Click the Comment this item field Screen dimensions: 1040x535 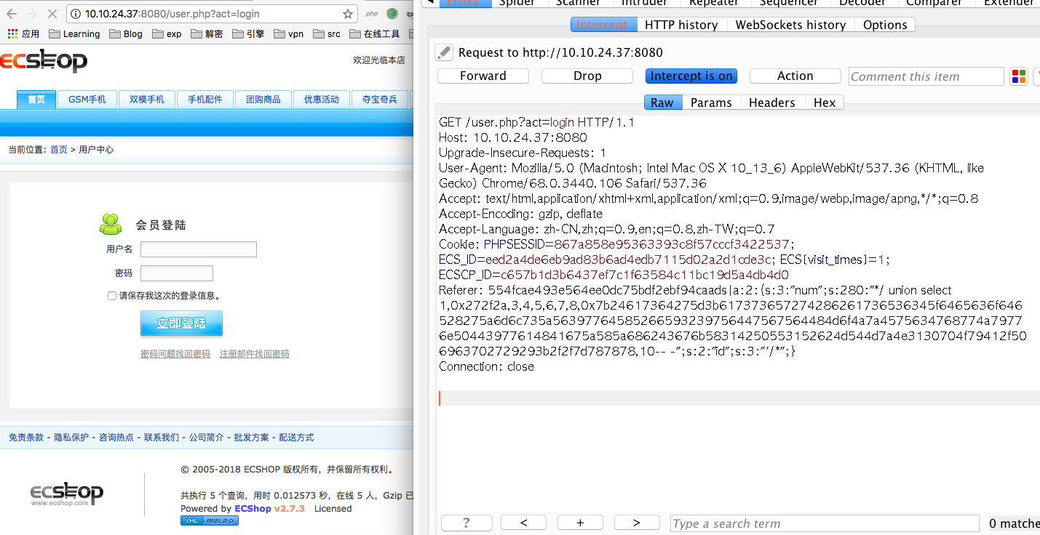tap(926, 76)
